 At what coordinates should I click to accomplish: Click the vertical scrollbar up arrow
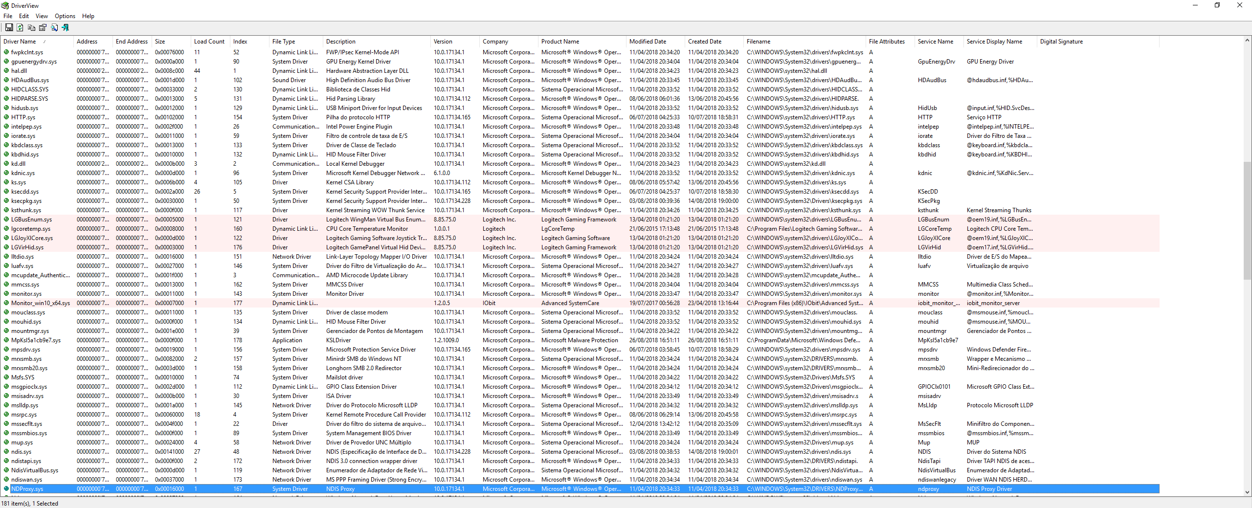[1247, 41]
